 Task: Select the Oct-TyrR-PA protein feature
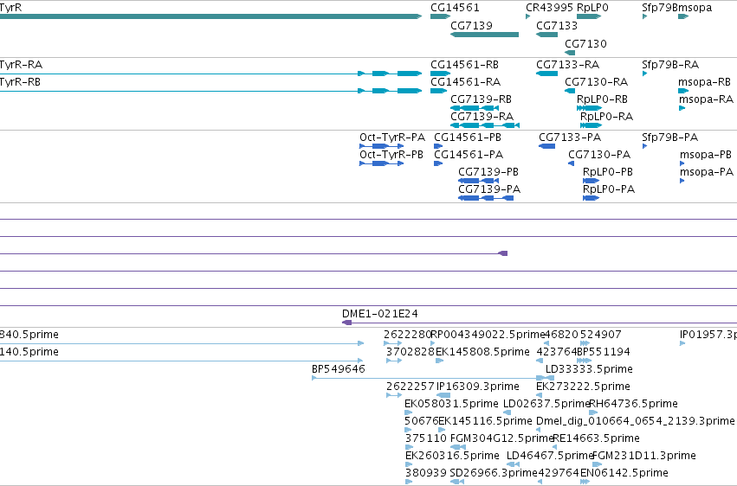[381, 146]
